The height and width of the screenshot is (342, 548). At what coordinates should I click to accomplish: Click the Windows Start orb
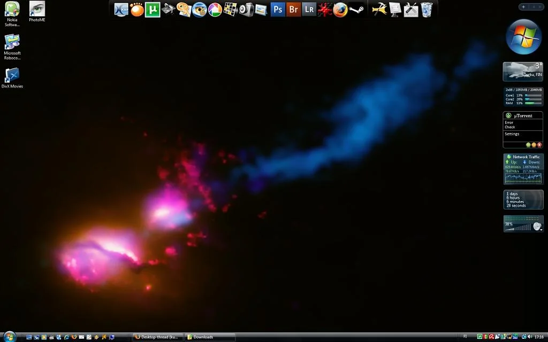pos(9,337)
